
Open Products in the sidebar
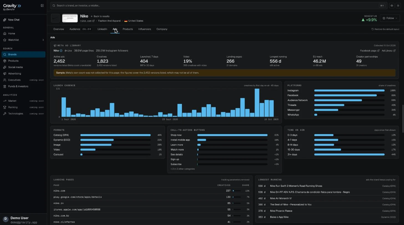click(x=23, y=61)
